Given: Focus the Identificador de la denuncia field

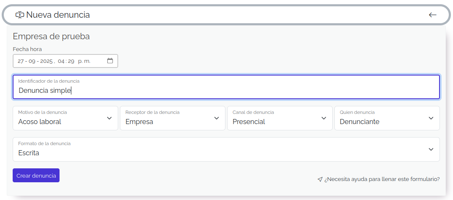Looking at the screenshot, I should click(x=226, y=90).
